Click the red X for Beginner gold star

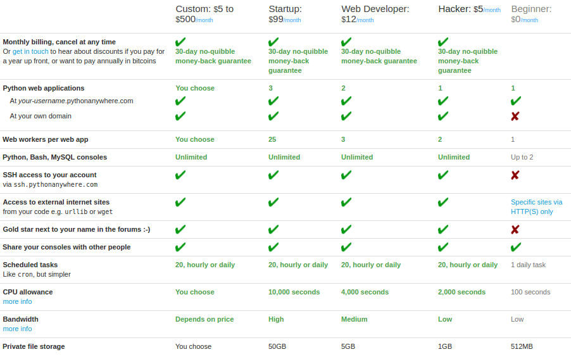click(x=515, y=229)
